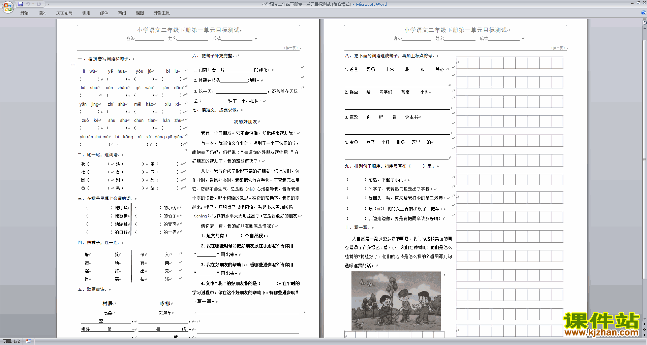This screenshot has height=345, width=647.
Task: Click the 成绩 blank on page one
Action: [x=237, y=39]
